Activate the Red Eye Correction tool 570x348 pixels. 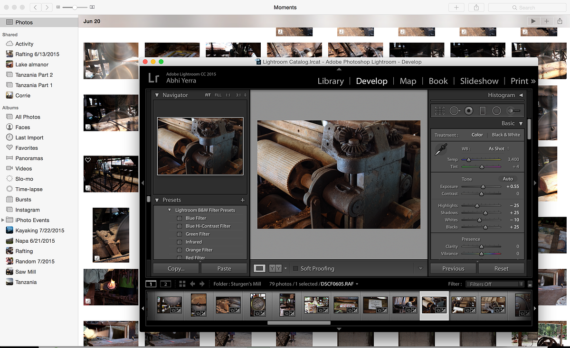[468, 110]
